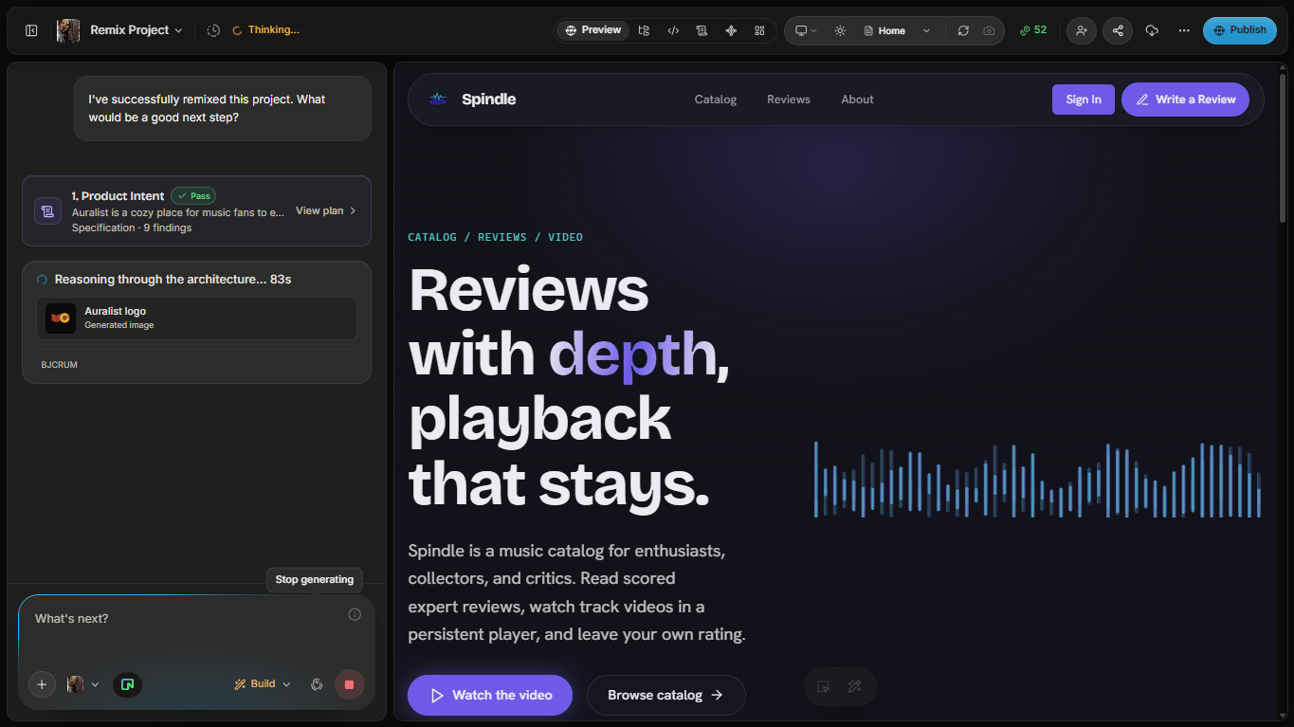Screen dimensions: 1294x727
Task: Click the Publish button
Action: pyautogui.click(x=1240, y=30)
